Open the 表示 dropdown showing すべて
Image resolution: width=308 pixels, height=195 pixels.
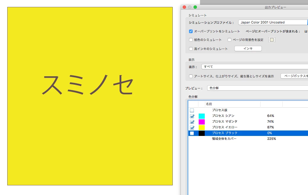click(x=255, y=67)
